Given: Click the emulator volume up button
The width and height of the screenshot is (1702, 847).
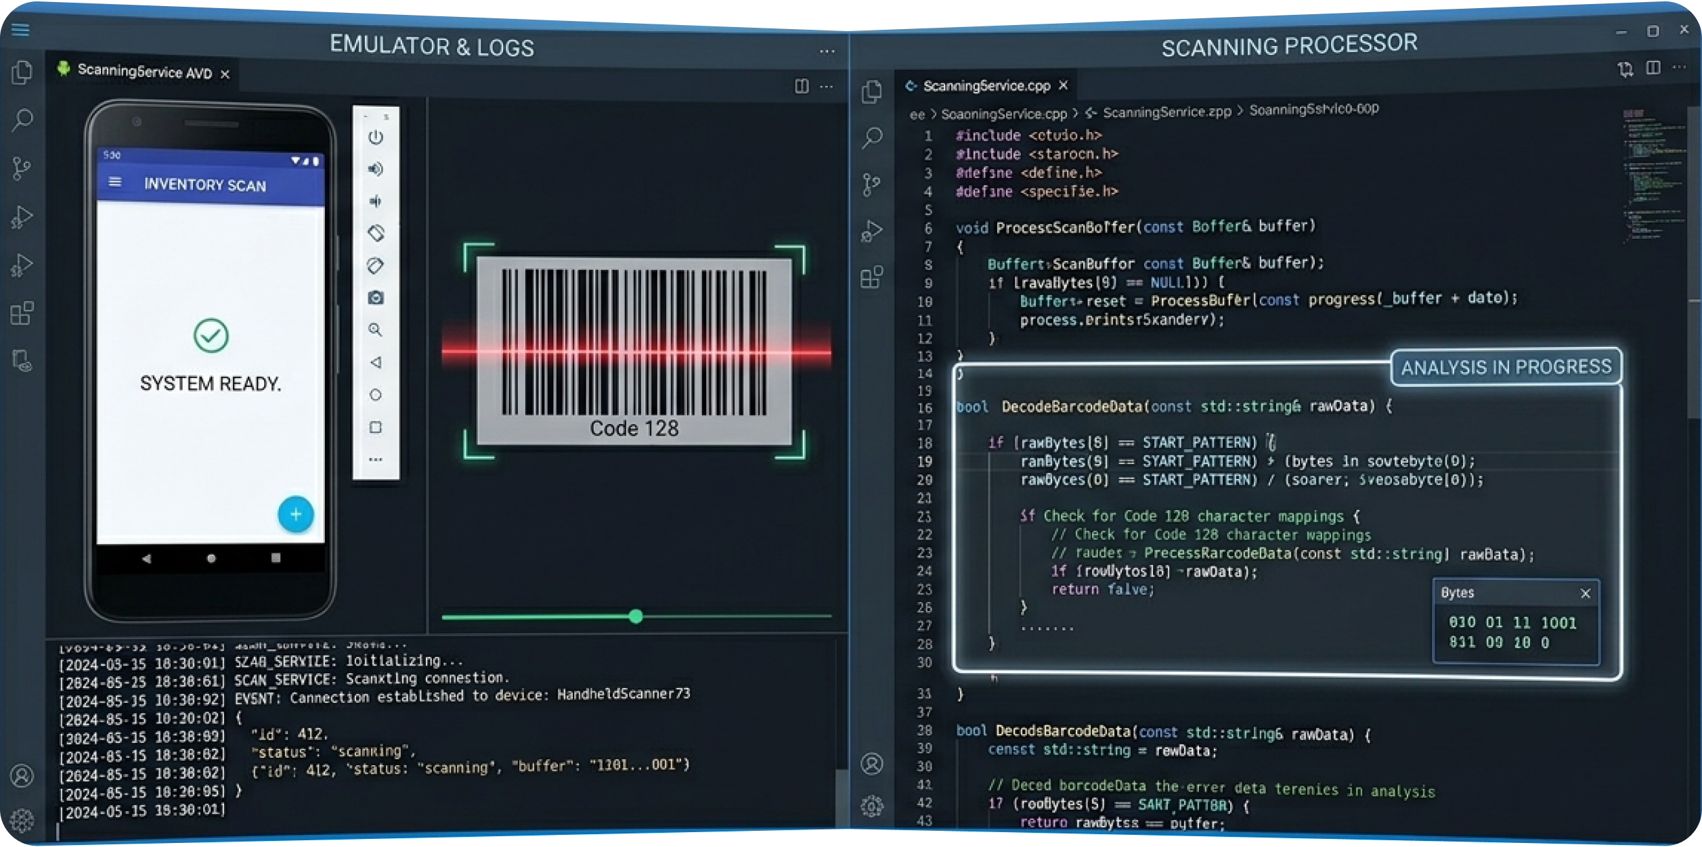Looking at the screenshot, I should point(376,169).
